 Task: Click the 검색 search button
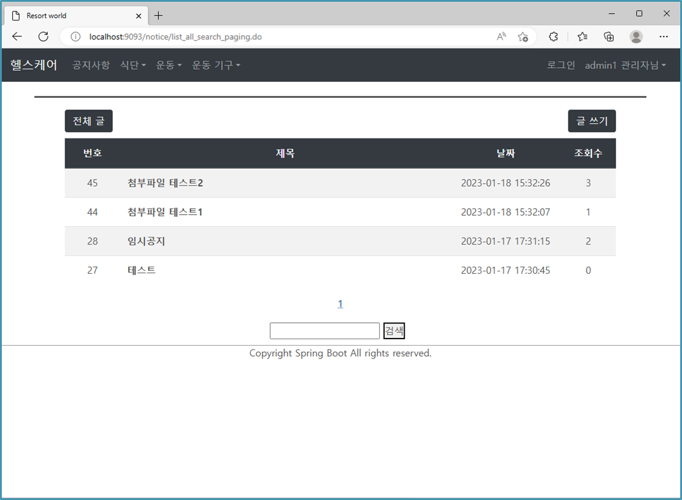[x=393, y=330]
